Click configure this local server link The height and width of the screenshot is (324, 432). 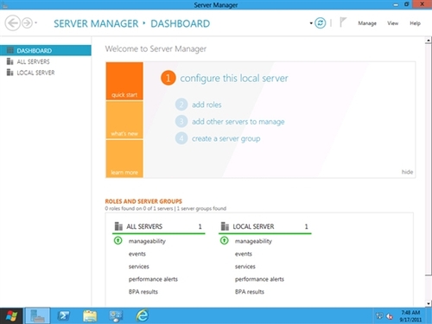tap(234, 79)
